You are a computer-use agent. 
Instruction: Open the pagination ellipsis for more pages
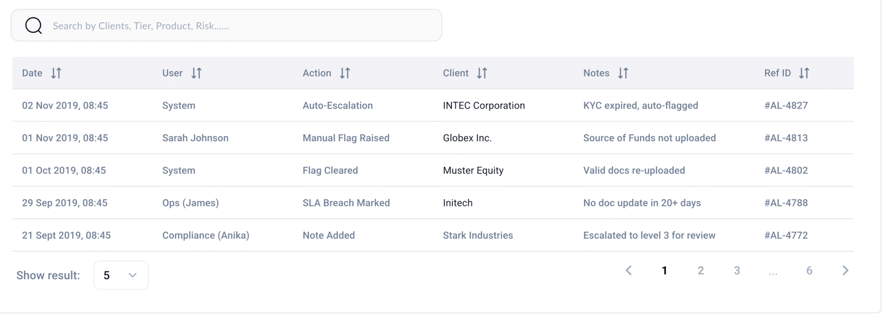[773, 272]
